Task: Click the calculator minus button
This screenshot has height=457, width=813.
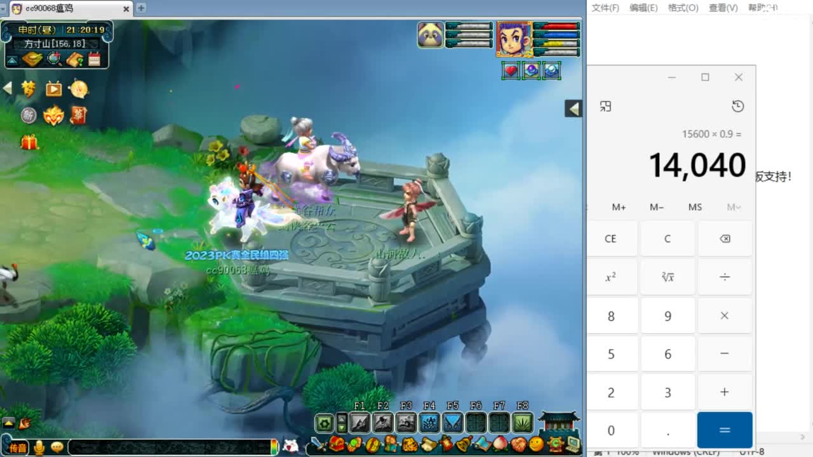Action: click(x=725, y=354)
